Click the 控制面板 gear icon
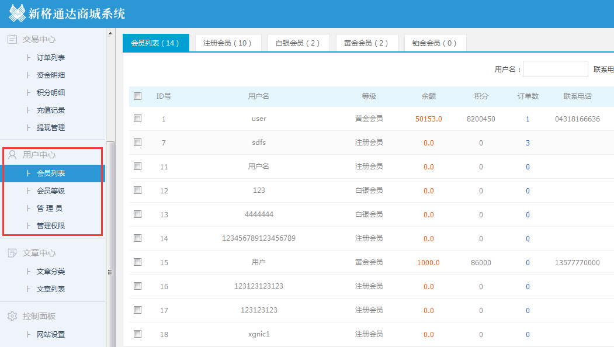 pyautogui.click(x=12, y=316)
